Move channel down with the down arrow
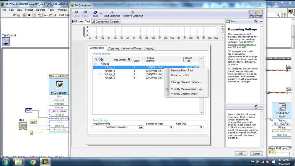295x166 pixels. coord(101,59)
